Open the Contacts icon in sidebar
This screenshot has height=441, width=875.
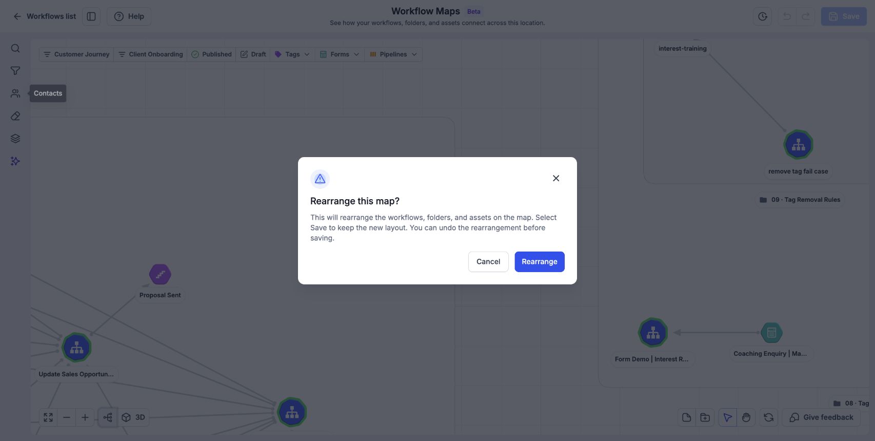15,93
